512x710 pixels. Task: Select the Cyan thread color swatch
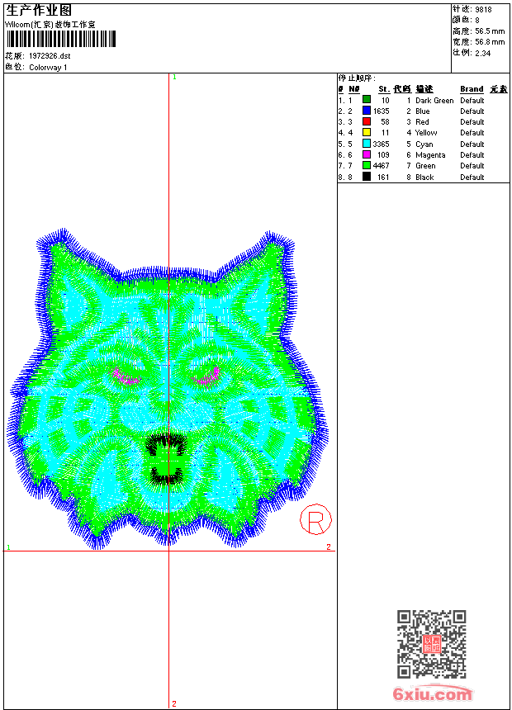[367, 144]
